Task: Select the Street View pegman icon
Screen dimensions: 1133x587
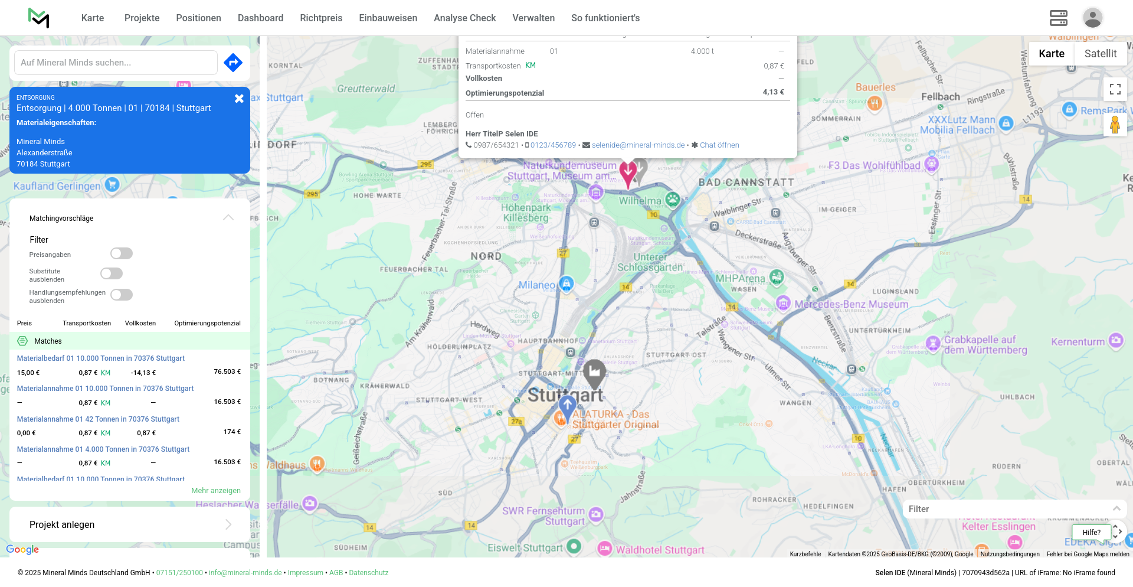Action: click(x=1115, y=125)
